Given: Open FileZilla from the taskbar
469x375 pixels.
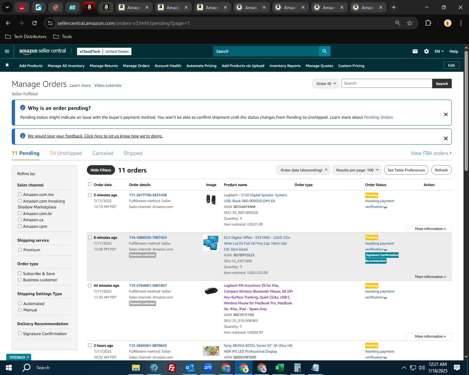Looking at the screenshot, I should coord(171,368).
